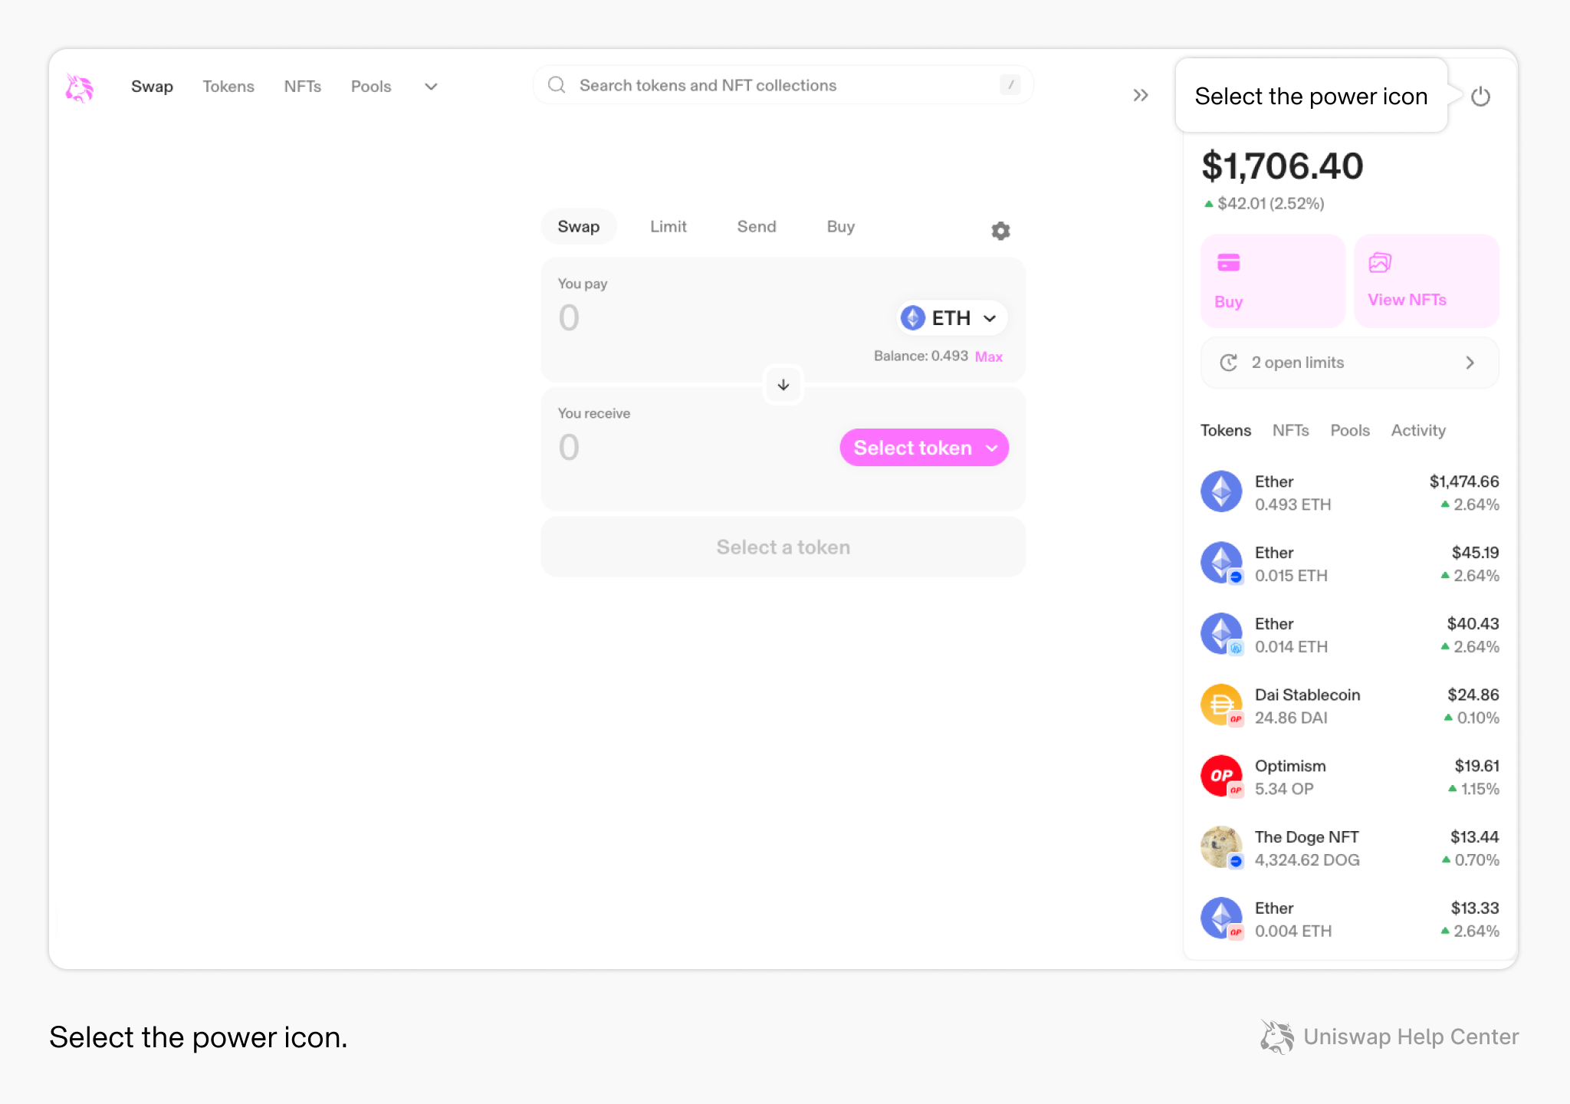Click the $42.01 (2.52%) change text
Viewport: 1570px width, 1104px height.
[1271, 204]
